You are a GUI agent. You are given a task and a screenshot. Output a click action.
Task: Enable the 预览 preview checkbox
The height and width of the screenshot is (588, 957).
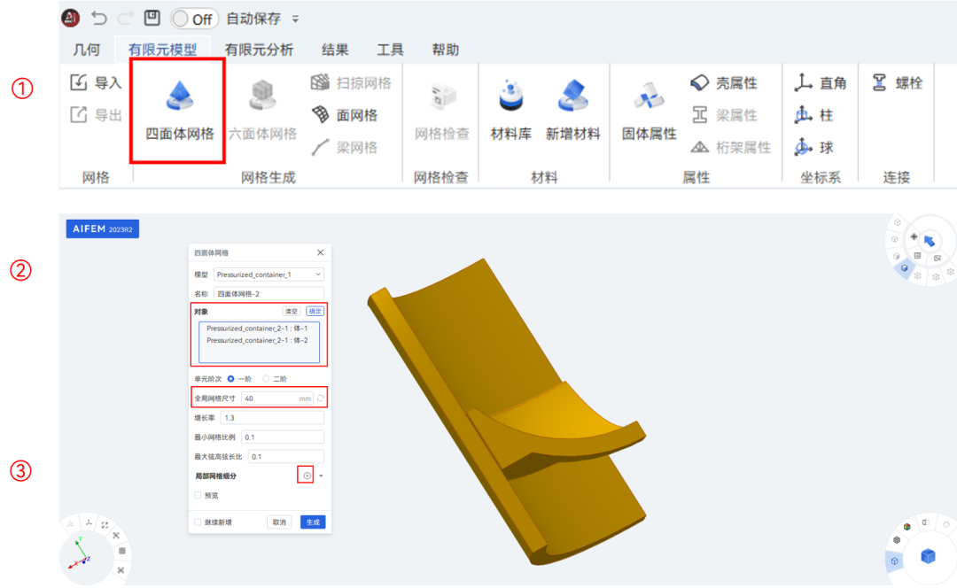(x=197, y=496)
